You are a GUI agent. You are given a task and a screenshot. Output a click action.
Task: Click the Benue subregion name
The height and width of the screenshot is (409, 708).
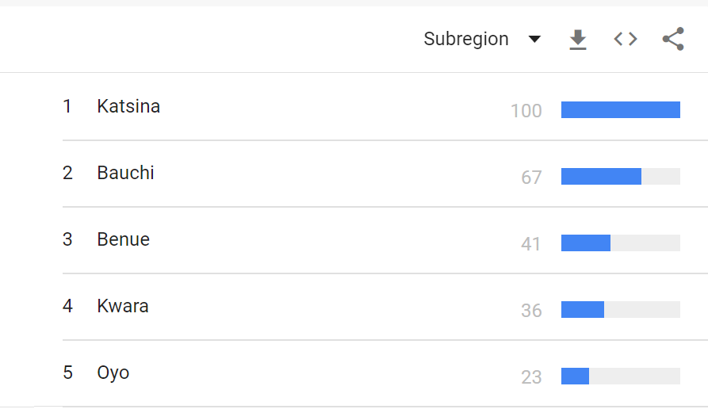coord(123,239)
